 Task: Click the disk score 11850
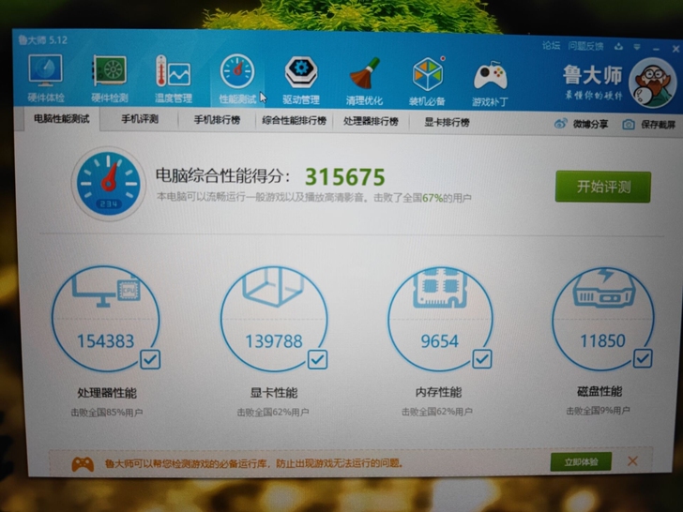[x=603, y=340]
